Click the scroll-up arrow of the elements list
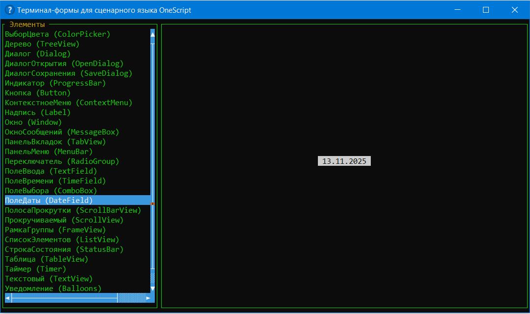The image size is (530, 314). [152, 34]
